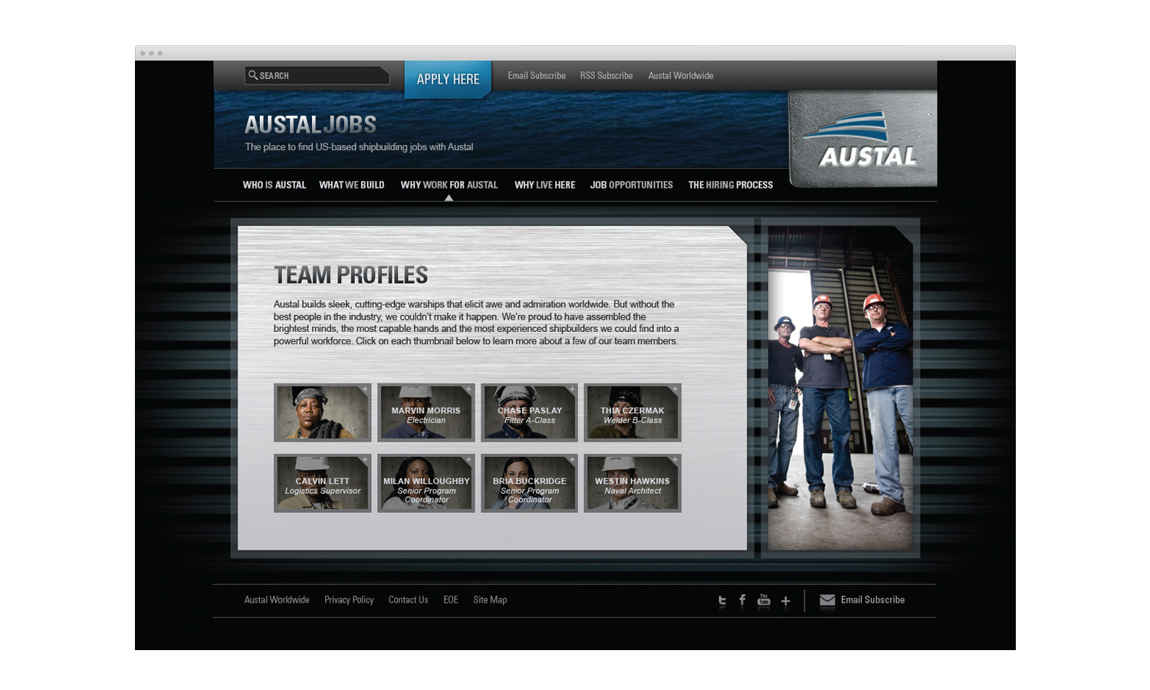The image size is (1150, 690).
Task: Click the Apply Here button
Action: pos(448,79)
